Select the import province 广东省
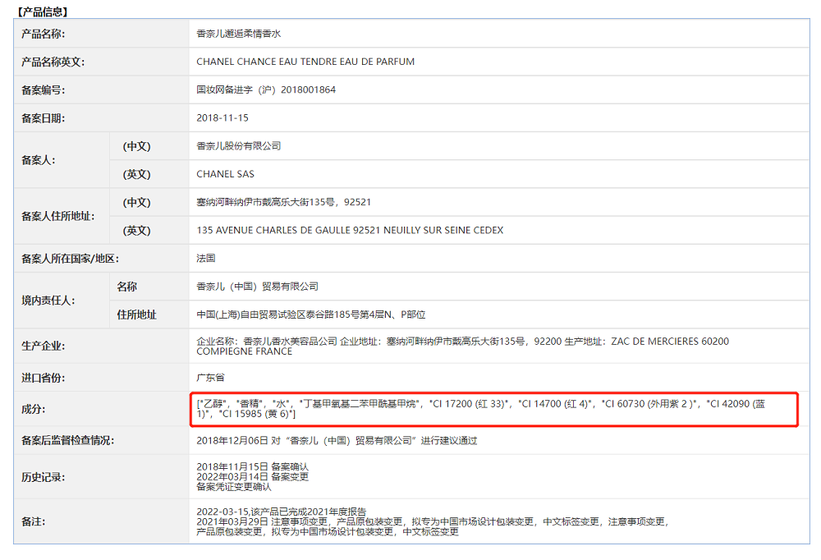Image resolution: width=821 pixels, height=560 pixels. pyautogui.click(x=210, y=377)
